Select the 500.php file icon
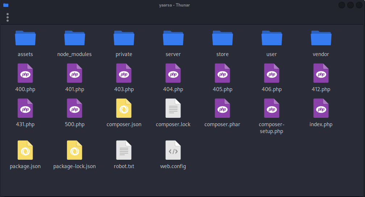This screenshot has height=197, width=365. point(75,108)
